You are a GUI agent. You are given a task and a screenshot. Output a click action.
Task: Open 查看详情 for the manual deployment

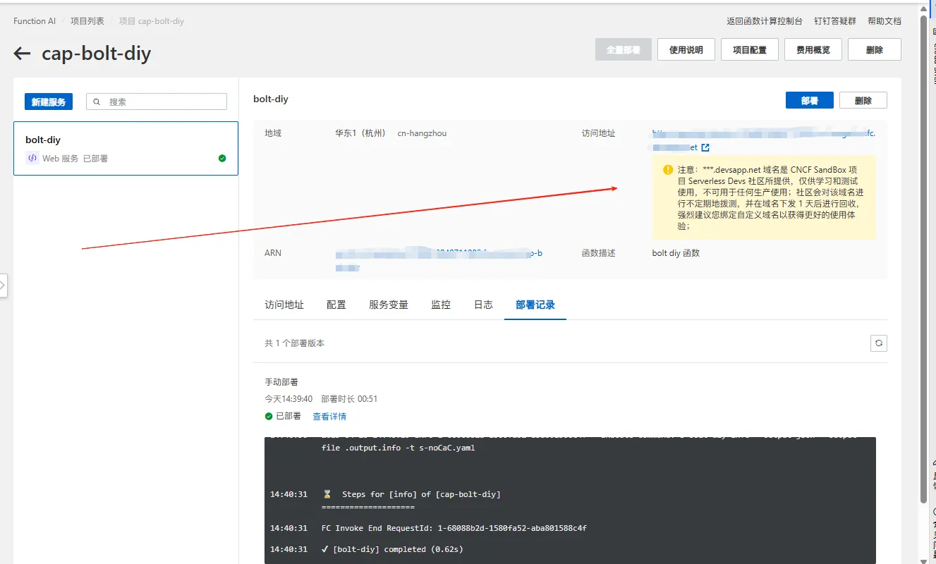coord(329,416)
